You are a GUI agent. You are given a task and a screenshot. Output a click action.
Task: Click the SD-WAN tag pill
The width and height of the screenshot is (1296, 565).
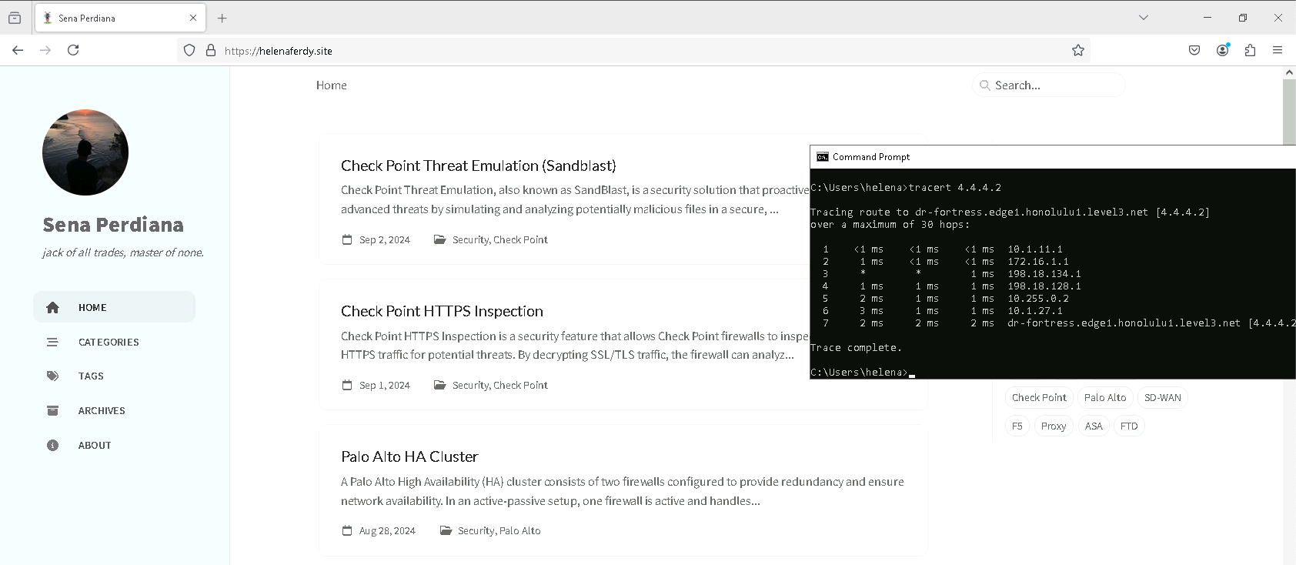[x=1162, y=397]
